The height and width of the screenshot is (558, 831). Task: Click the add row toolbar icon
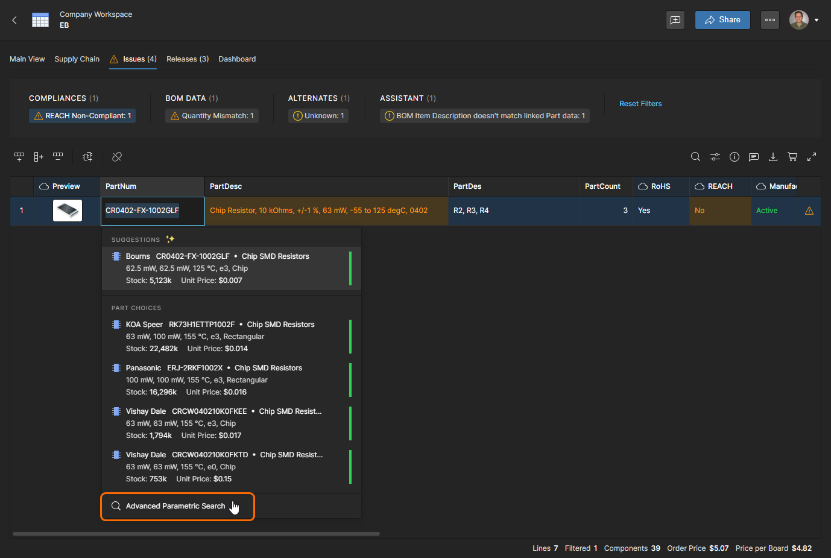[x=19, y=157]
